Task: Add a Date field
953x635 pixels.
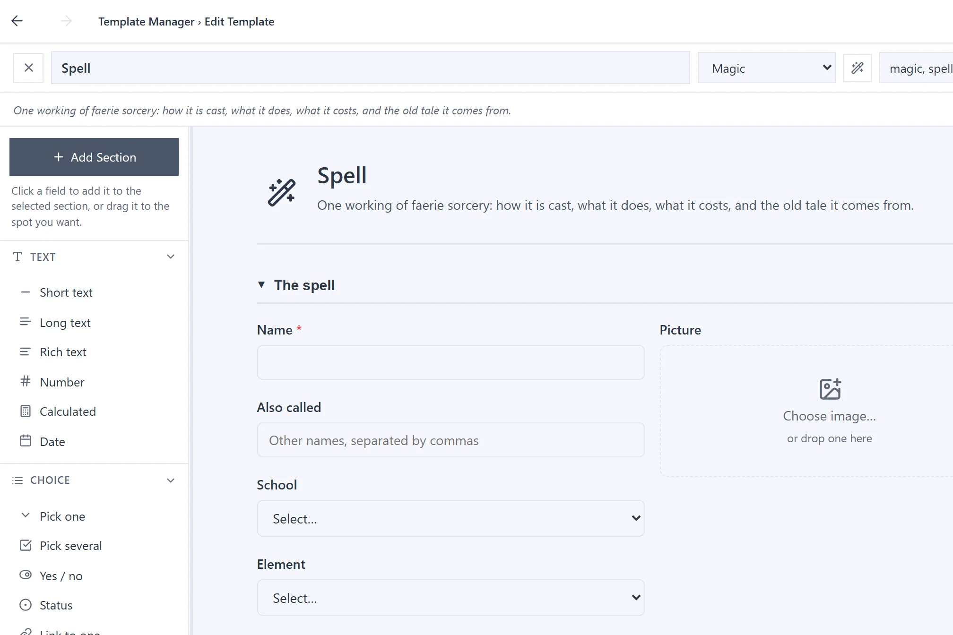Action: click(x=94, y=442)
